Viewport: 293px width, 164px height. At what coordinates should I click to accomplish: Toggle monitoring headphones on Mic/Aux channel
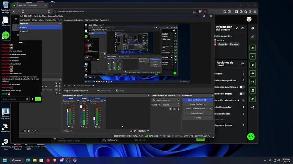86,127
